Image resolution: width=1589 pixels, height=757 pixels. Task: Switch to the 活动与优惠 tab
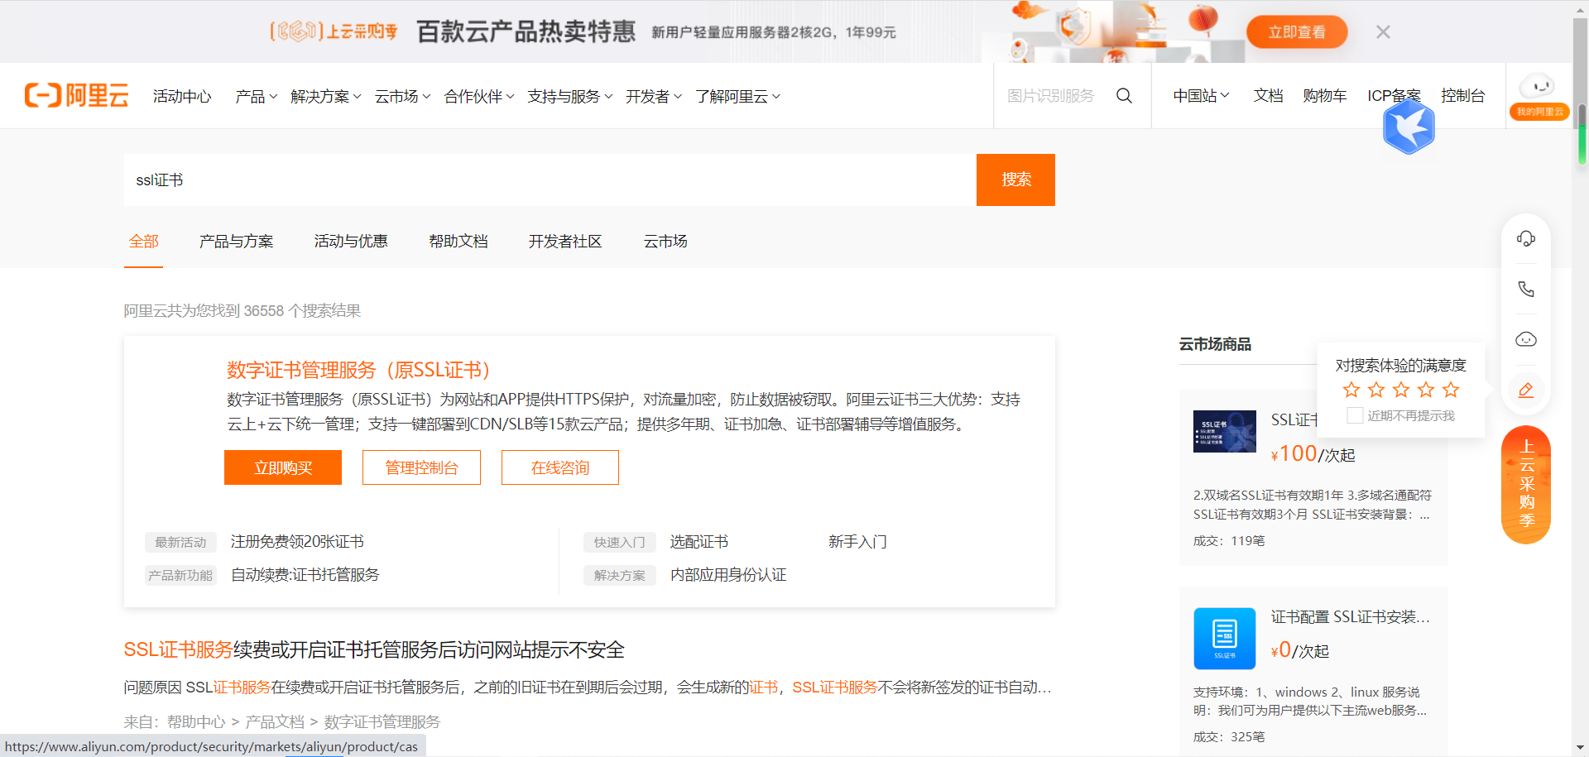(x=351, y=242)
